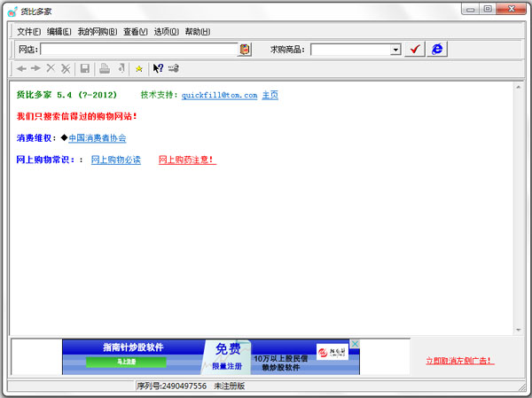Open the 选项(O) menu
Screen dimensions: 532x398
pyautogui.click(x=167, y=32)
